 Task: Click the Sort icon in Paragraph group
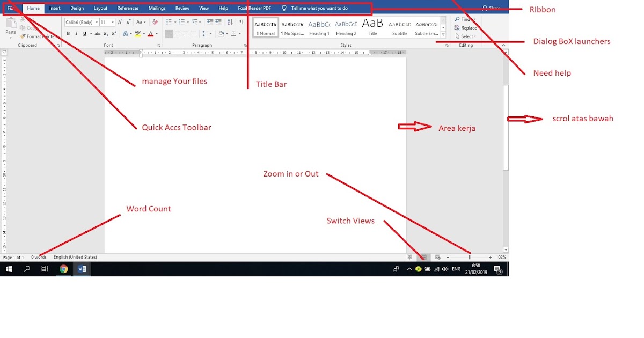(x=229, y=21)
